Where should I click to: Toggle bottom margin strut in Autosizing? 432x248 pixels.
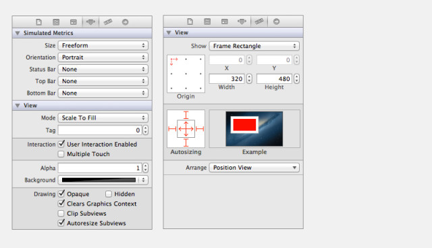pyautogui.click(x=186, y=143)
